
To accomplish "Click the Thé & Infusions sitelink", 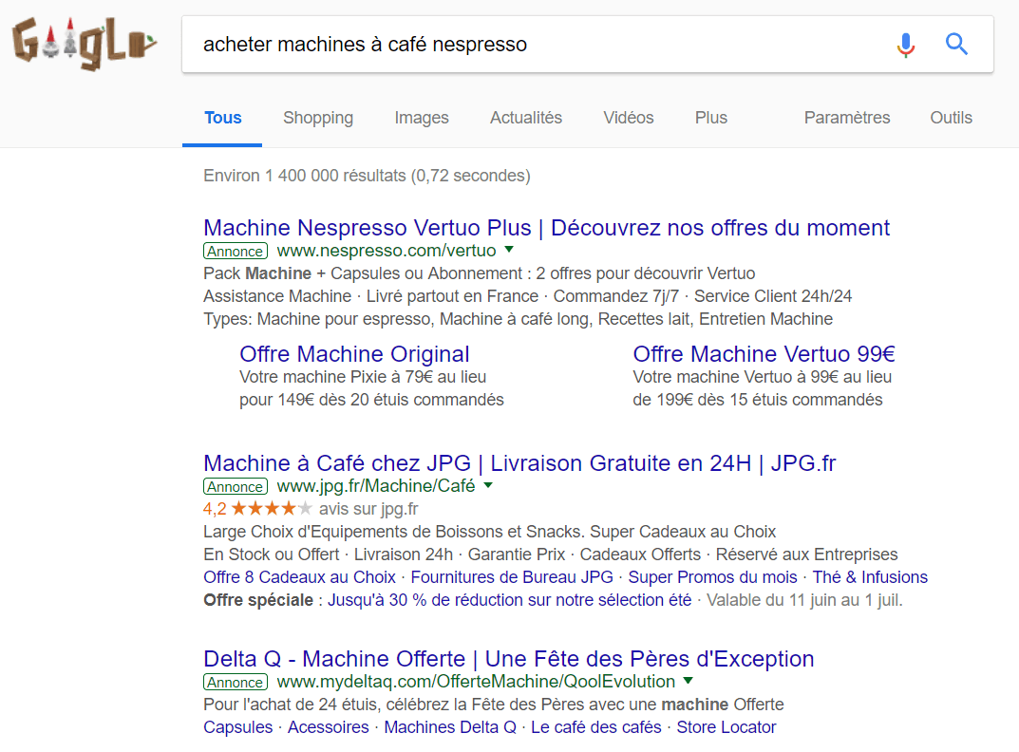I will (869, 577).
